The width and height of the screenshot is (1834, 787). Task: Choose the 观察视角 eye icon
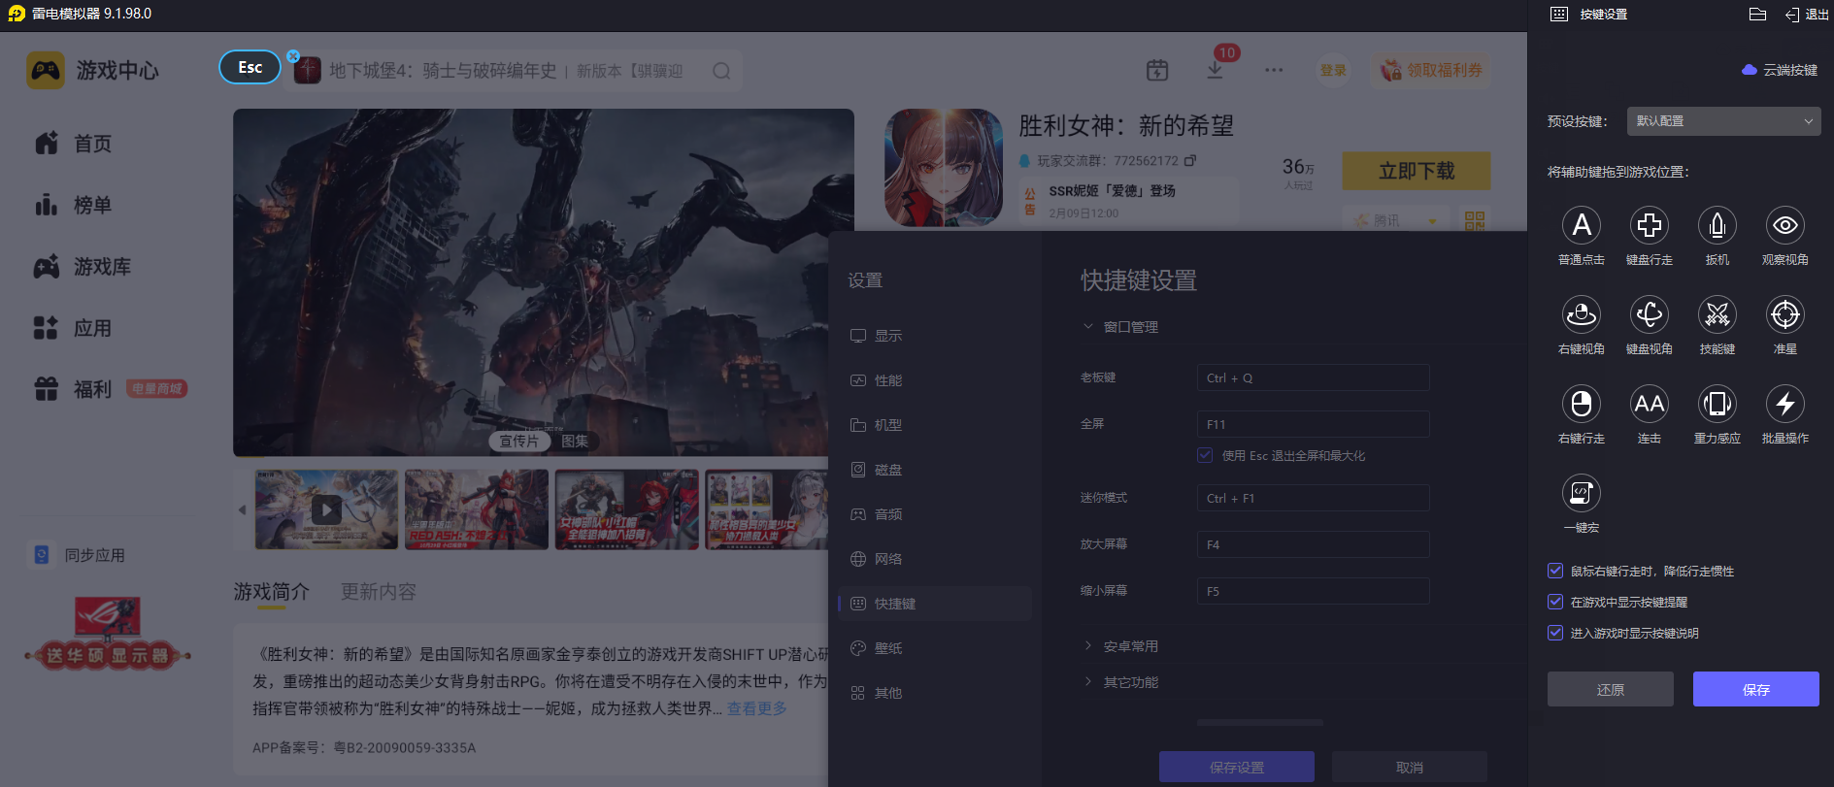tap(1784, 225)
